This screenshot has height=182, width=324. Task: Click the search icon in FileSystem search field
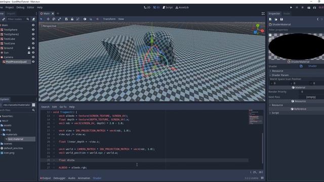pyautogui.click(x=33, y=110)
